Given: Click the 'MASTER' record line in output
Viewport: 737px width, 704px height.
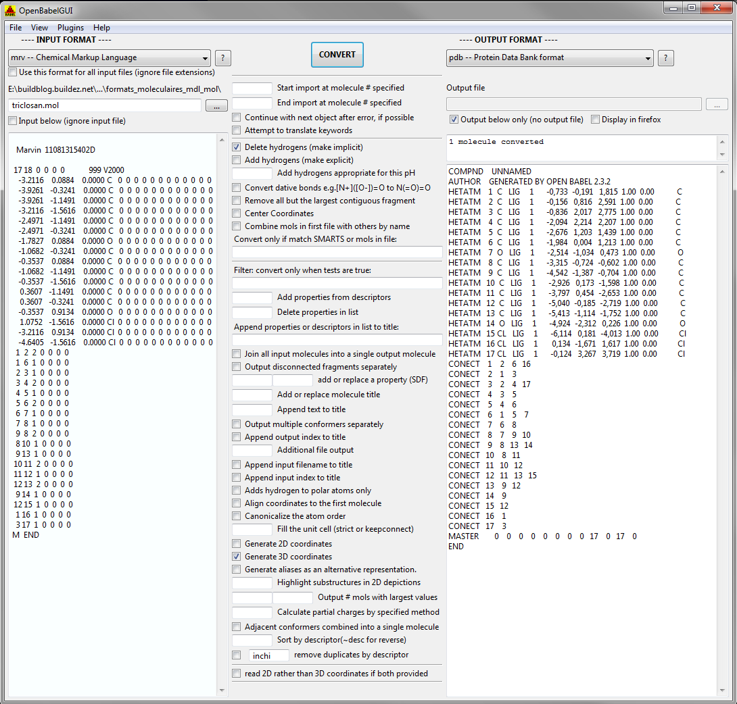Looking at the screenshot, I should pyautogui.click(x=543, y=536).
